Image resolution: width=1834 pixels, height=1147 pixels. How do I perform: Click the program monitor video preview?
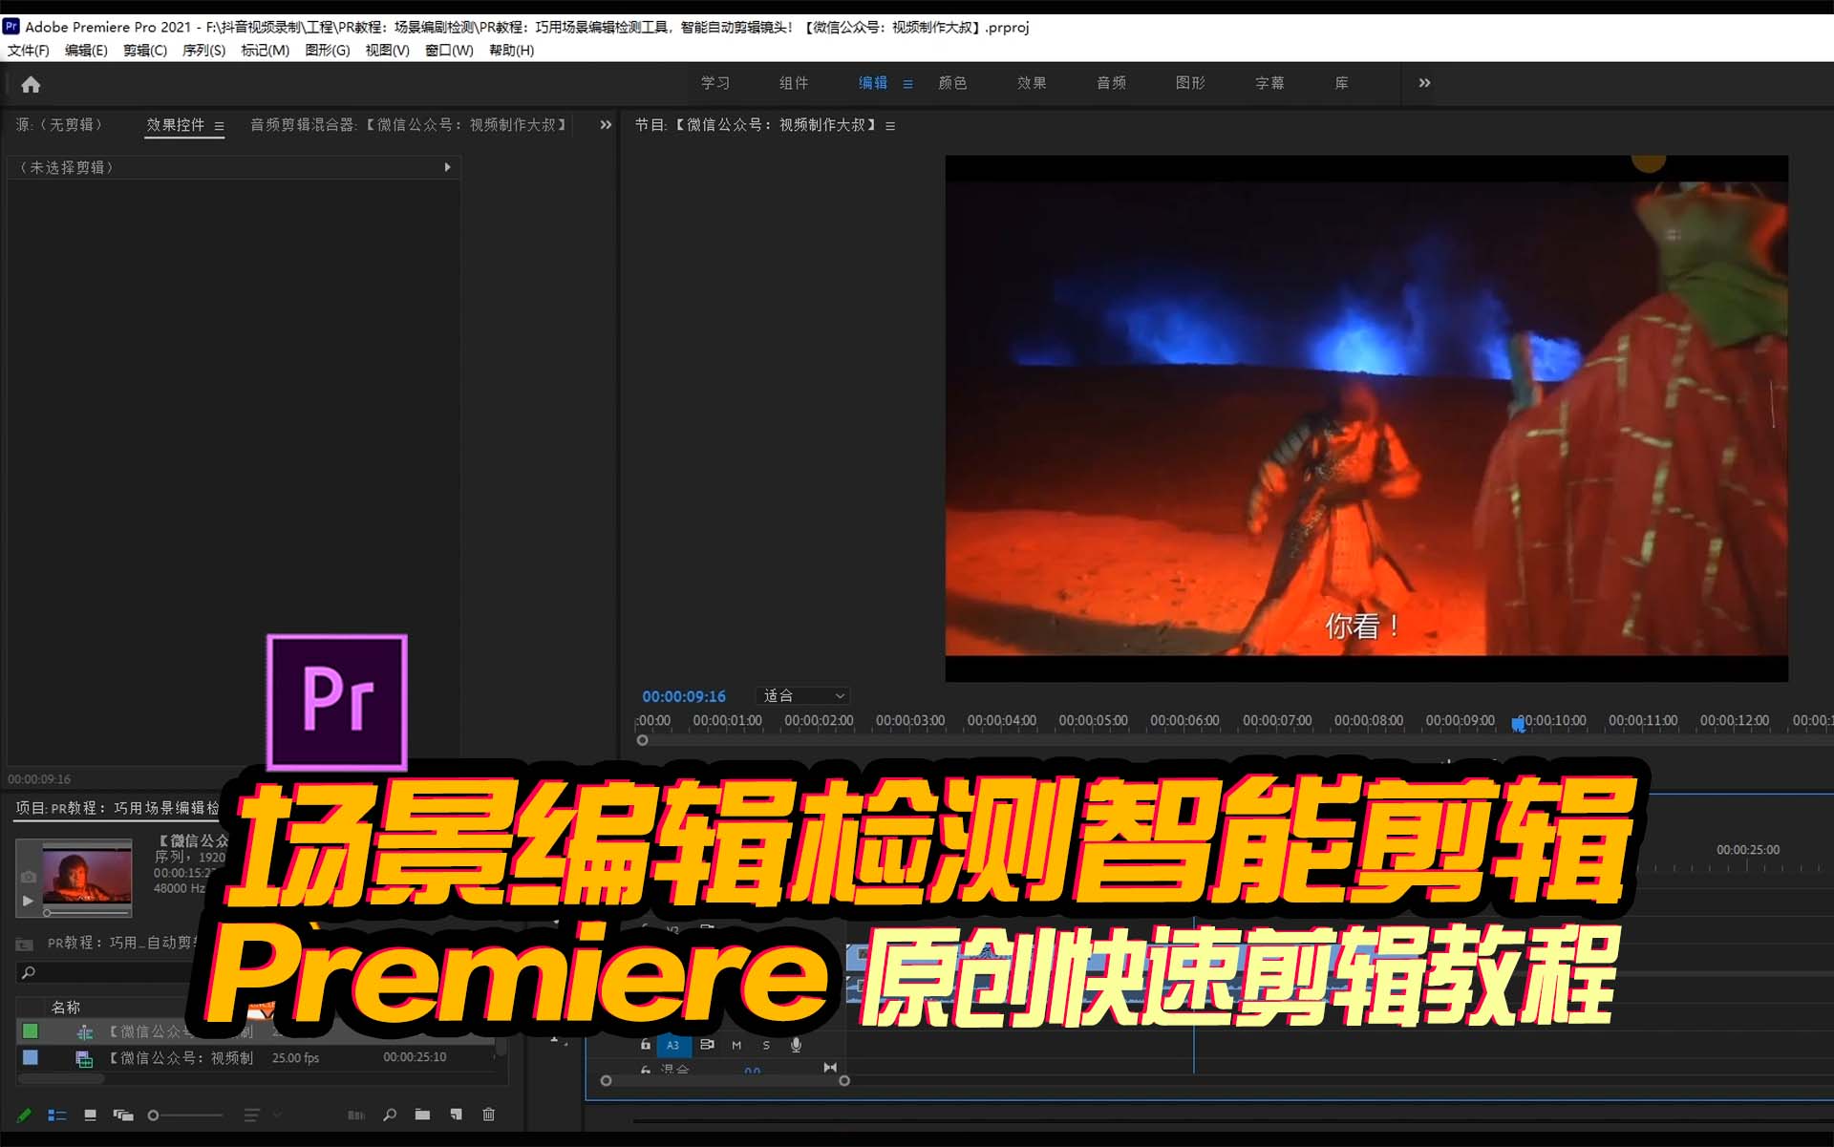pyautogui.click(x=1366, y=418)
